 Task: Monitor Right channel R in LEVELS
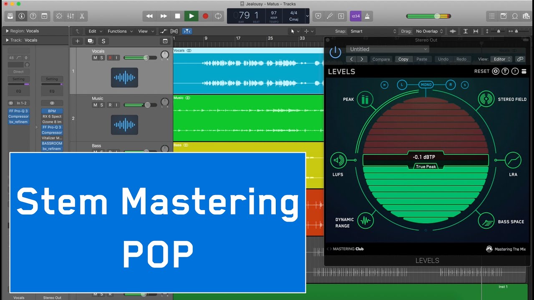click(x=451, y=85)
